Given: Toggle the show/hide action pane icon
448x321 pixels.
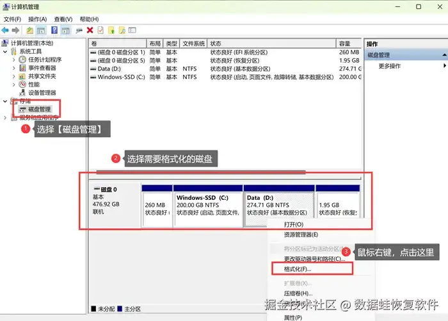Looking at the screenshot, I should pyautogui.click(x=66, y=30).
